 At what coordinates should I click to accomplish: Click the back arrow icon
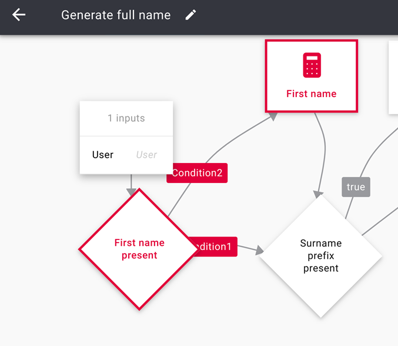19,15
